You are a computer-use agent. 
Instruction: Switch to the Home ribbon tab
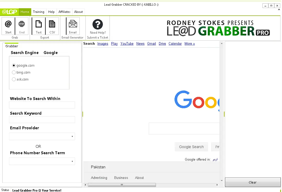pyautogui.click(x=25, y=12)
